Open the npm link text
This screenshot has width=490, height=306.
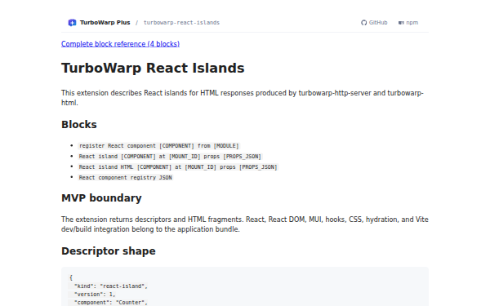412,23
